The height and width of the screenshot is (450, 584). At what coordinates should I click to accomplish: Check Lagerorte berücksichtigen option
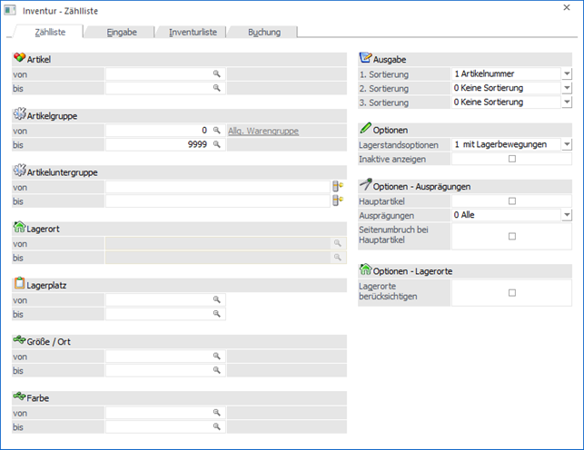[511, 292]
